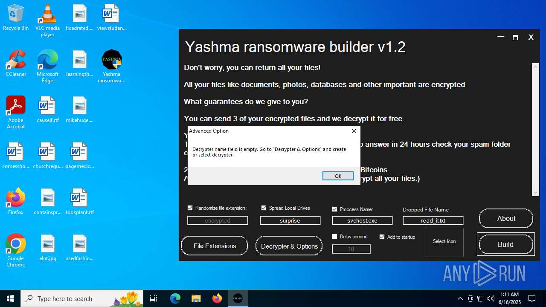Click "Don't worry, you can return" note line
The height and width of the screenshot is (307, 546).
(x=252, y=67)
